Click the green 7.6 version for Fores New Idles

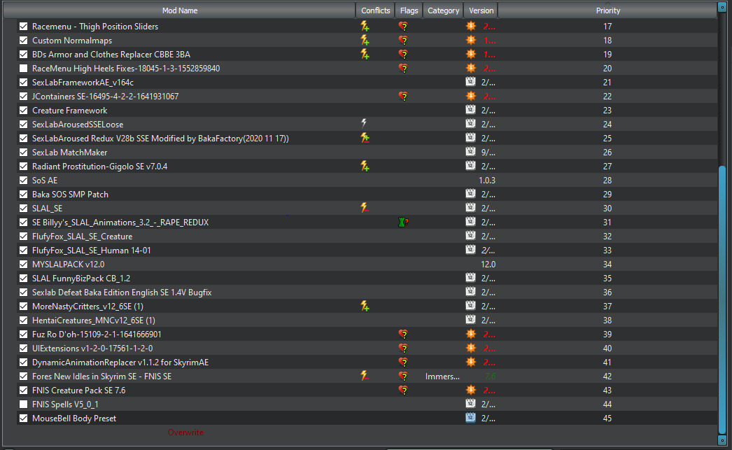point(490,377)
